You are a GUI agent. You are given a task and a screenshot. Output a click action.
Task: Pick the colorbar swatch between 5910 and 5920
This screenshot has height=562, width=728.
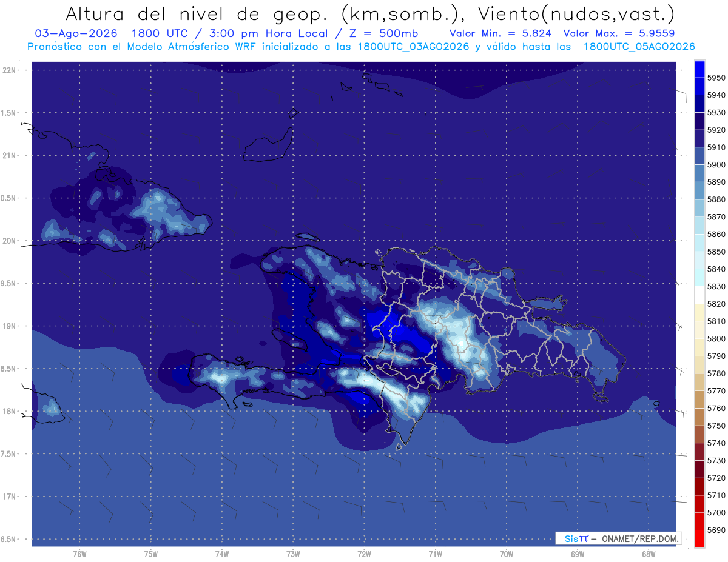pos(699,139)
